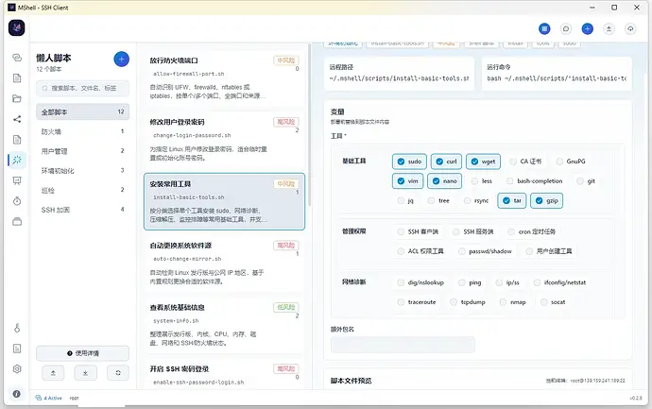Click the 运行命令 bash command text

557,78
